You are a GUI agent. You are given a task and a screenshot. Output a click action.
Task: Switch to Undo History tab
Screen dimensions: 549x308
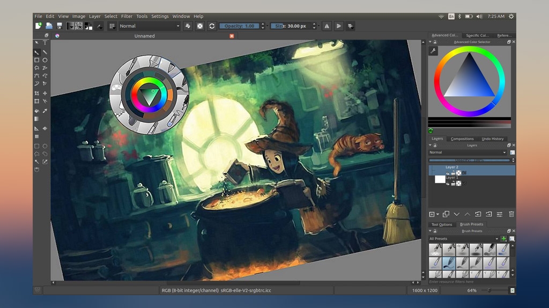(x=493, y=138)
